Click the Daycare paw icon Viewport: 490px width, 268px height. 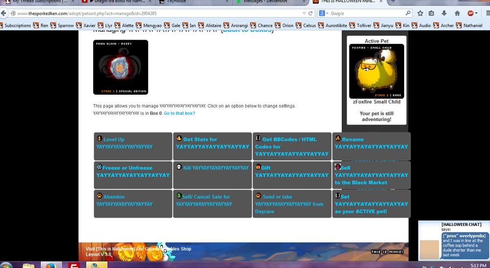click(x=258, y=196)
